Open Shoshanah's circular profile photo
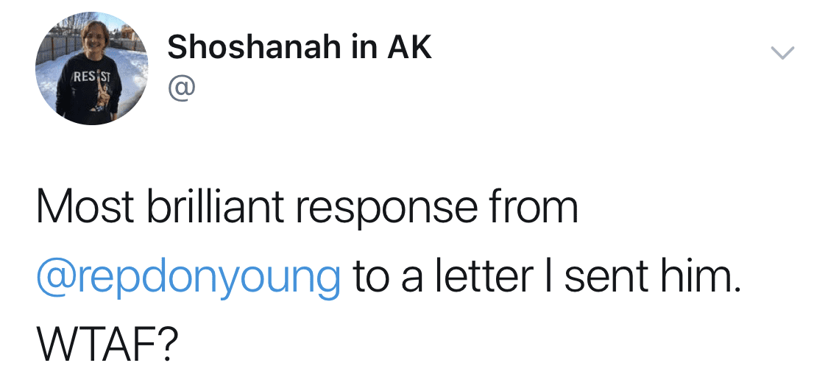This screenshot has height=388, width=828. [x=92, y=68]
